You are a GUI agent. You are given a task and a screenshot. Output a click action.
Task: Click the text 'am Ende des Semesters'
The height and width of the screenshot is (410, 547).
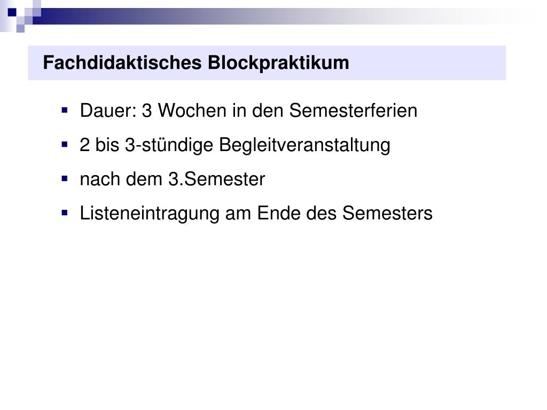pos(329,213)
